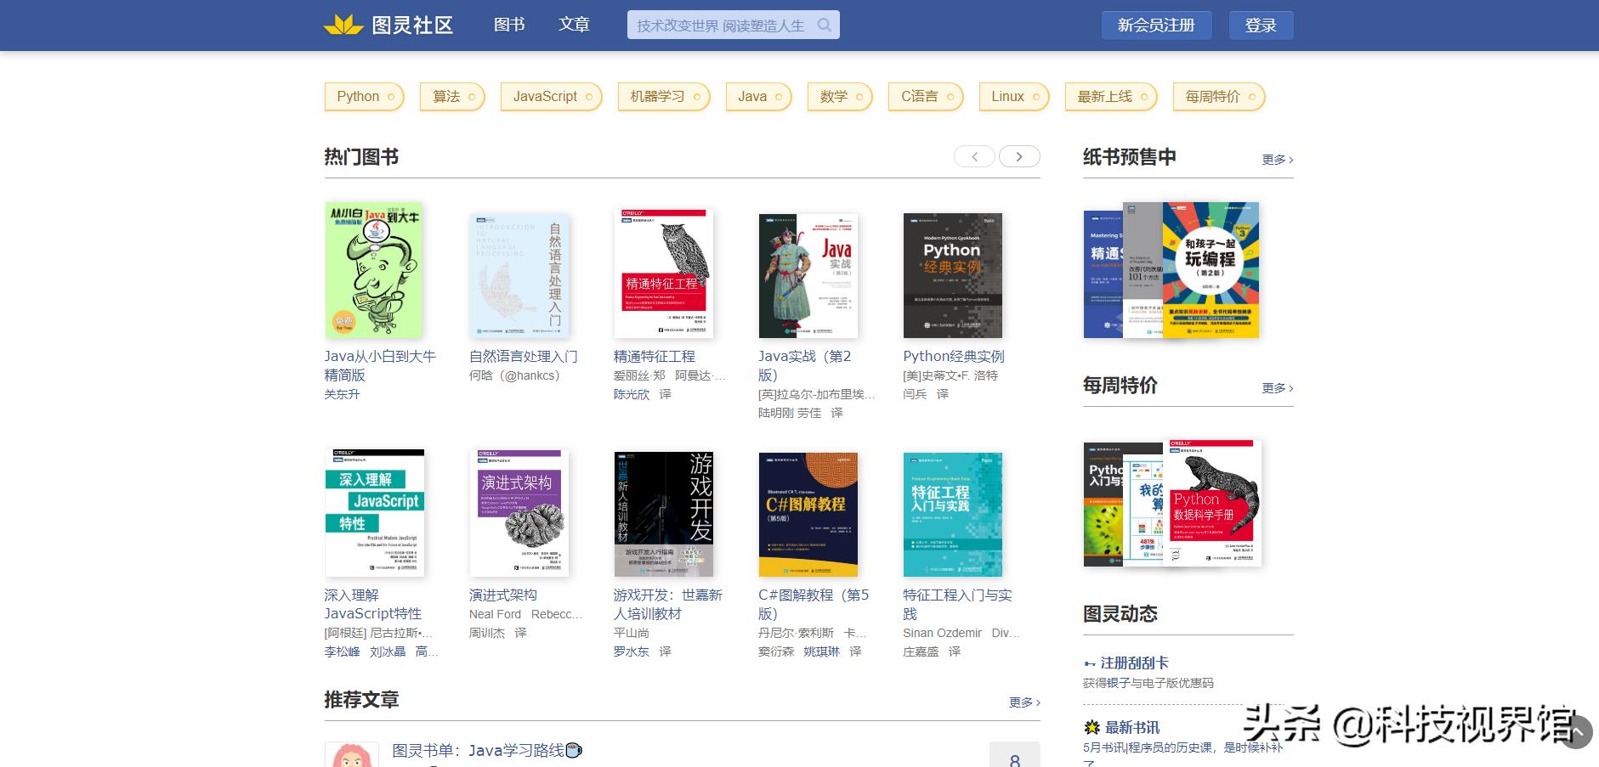Open the 图书 menu item
Image resolution: width=1599 pixels, height=767 pixels.
(x=509, y=25)
